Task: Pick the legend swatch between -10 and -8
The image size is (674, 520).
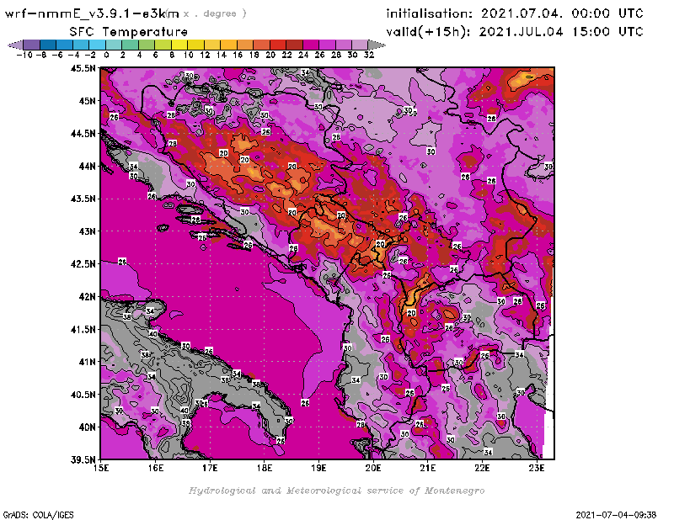Action: (32, 45)
